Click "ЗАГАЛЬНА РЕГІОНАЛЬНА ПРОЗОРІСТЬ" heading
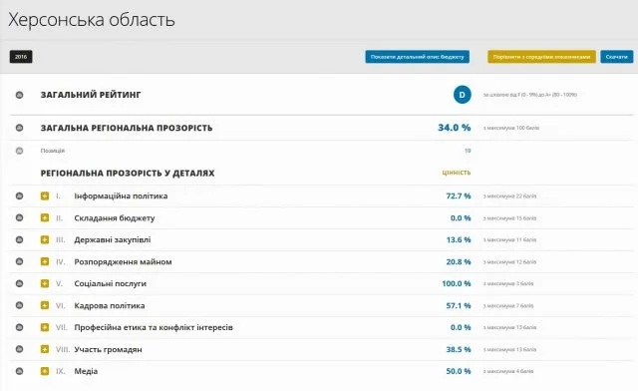Image resolution: width=638 pixels, height=391 pixels. (127, 128)
